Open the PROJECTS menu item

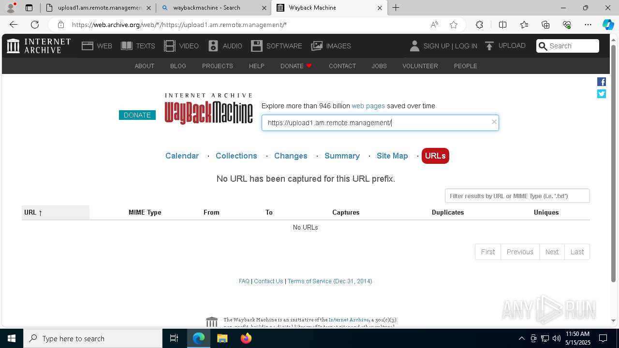point(218,66)
